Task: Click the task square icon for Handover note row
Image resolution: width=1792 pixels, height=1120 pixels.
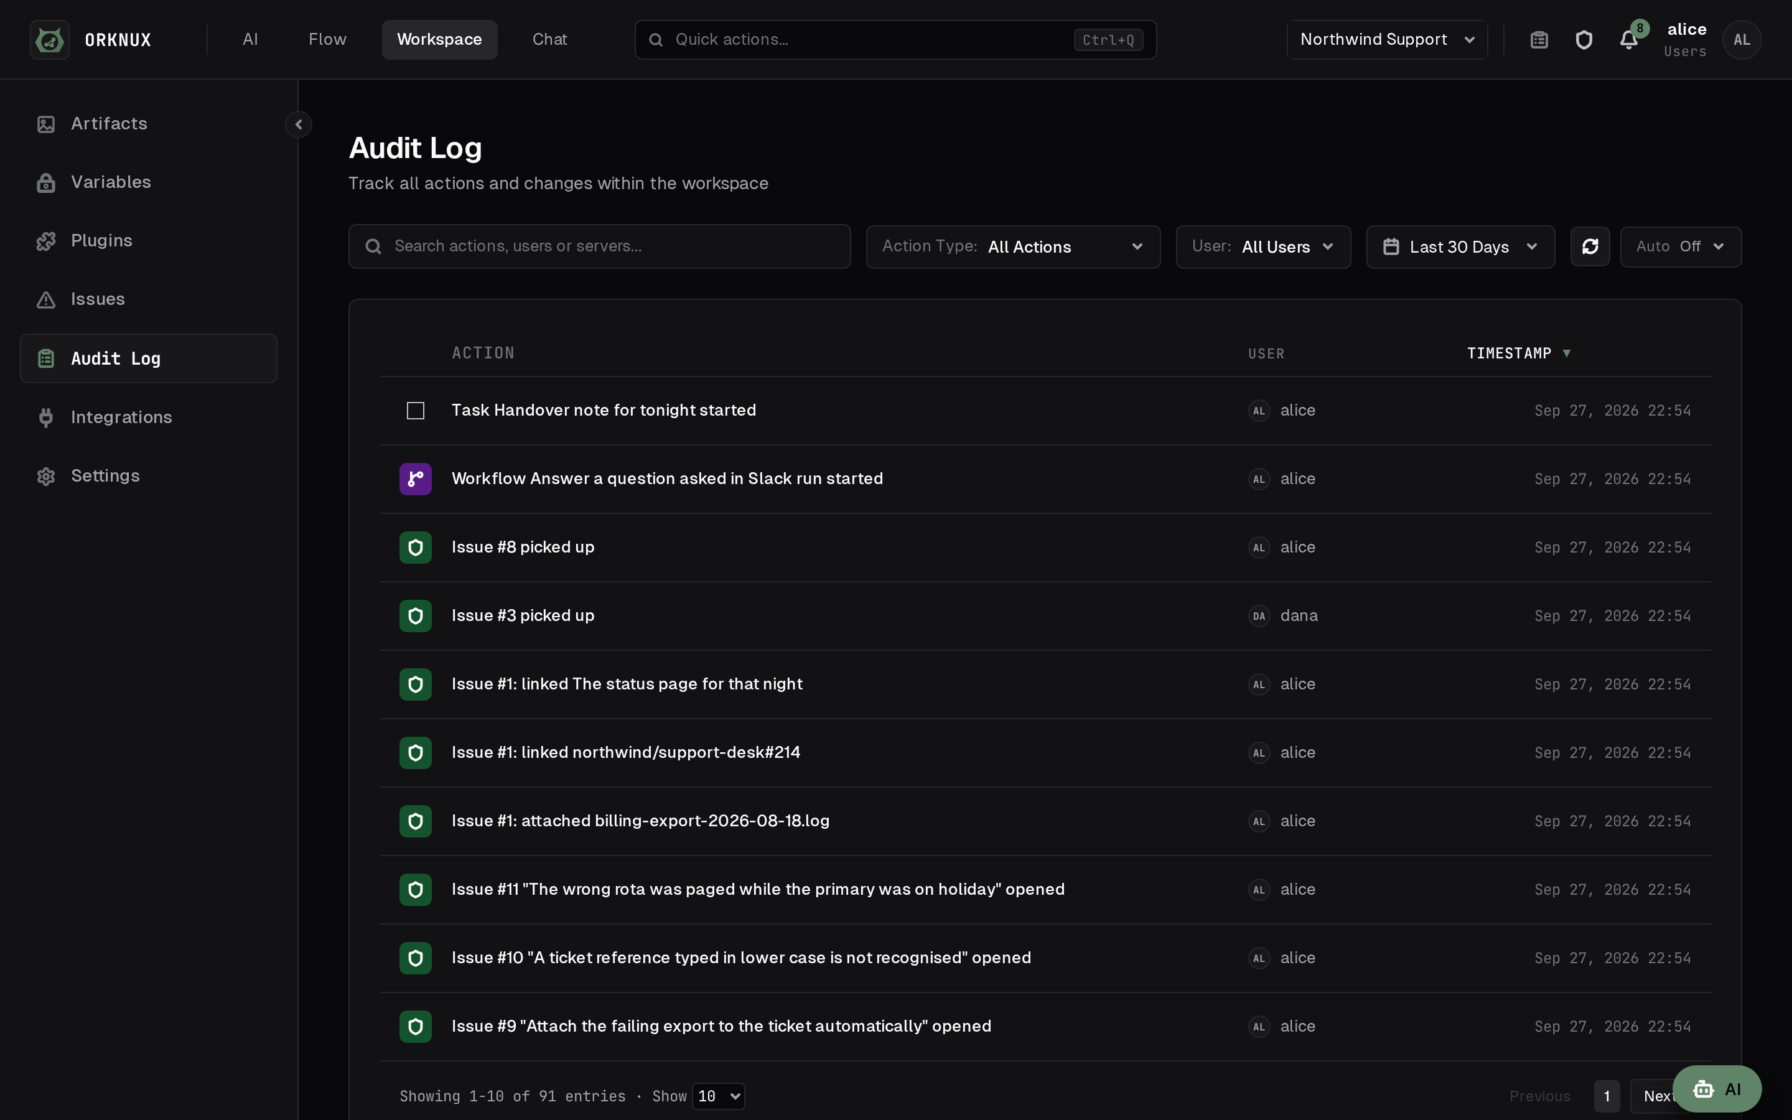Action: point(416,411)
